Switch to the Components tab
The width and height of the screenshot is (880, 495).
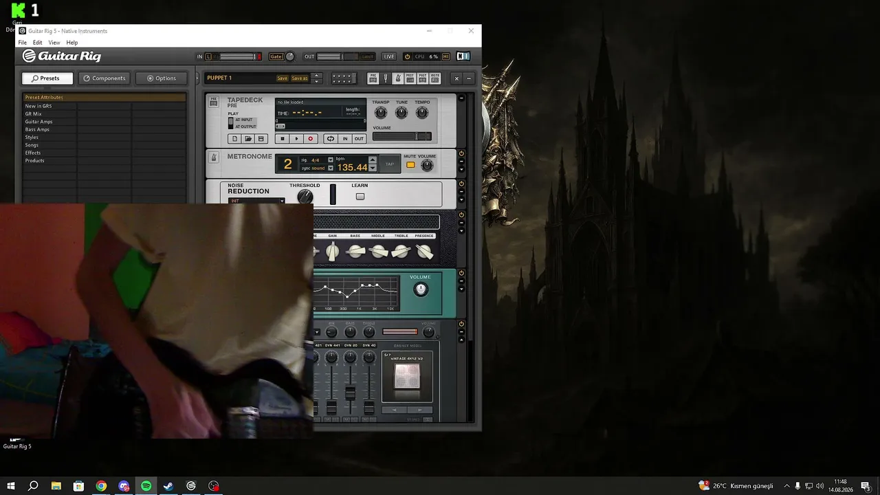(x=104, y=78)
